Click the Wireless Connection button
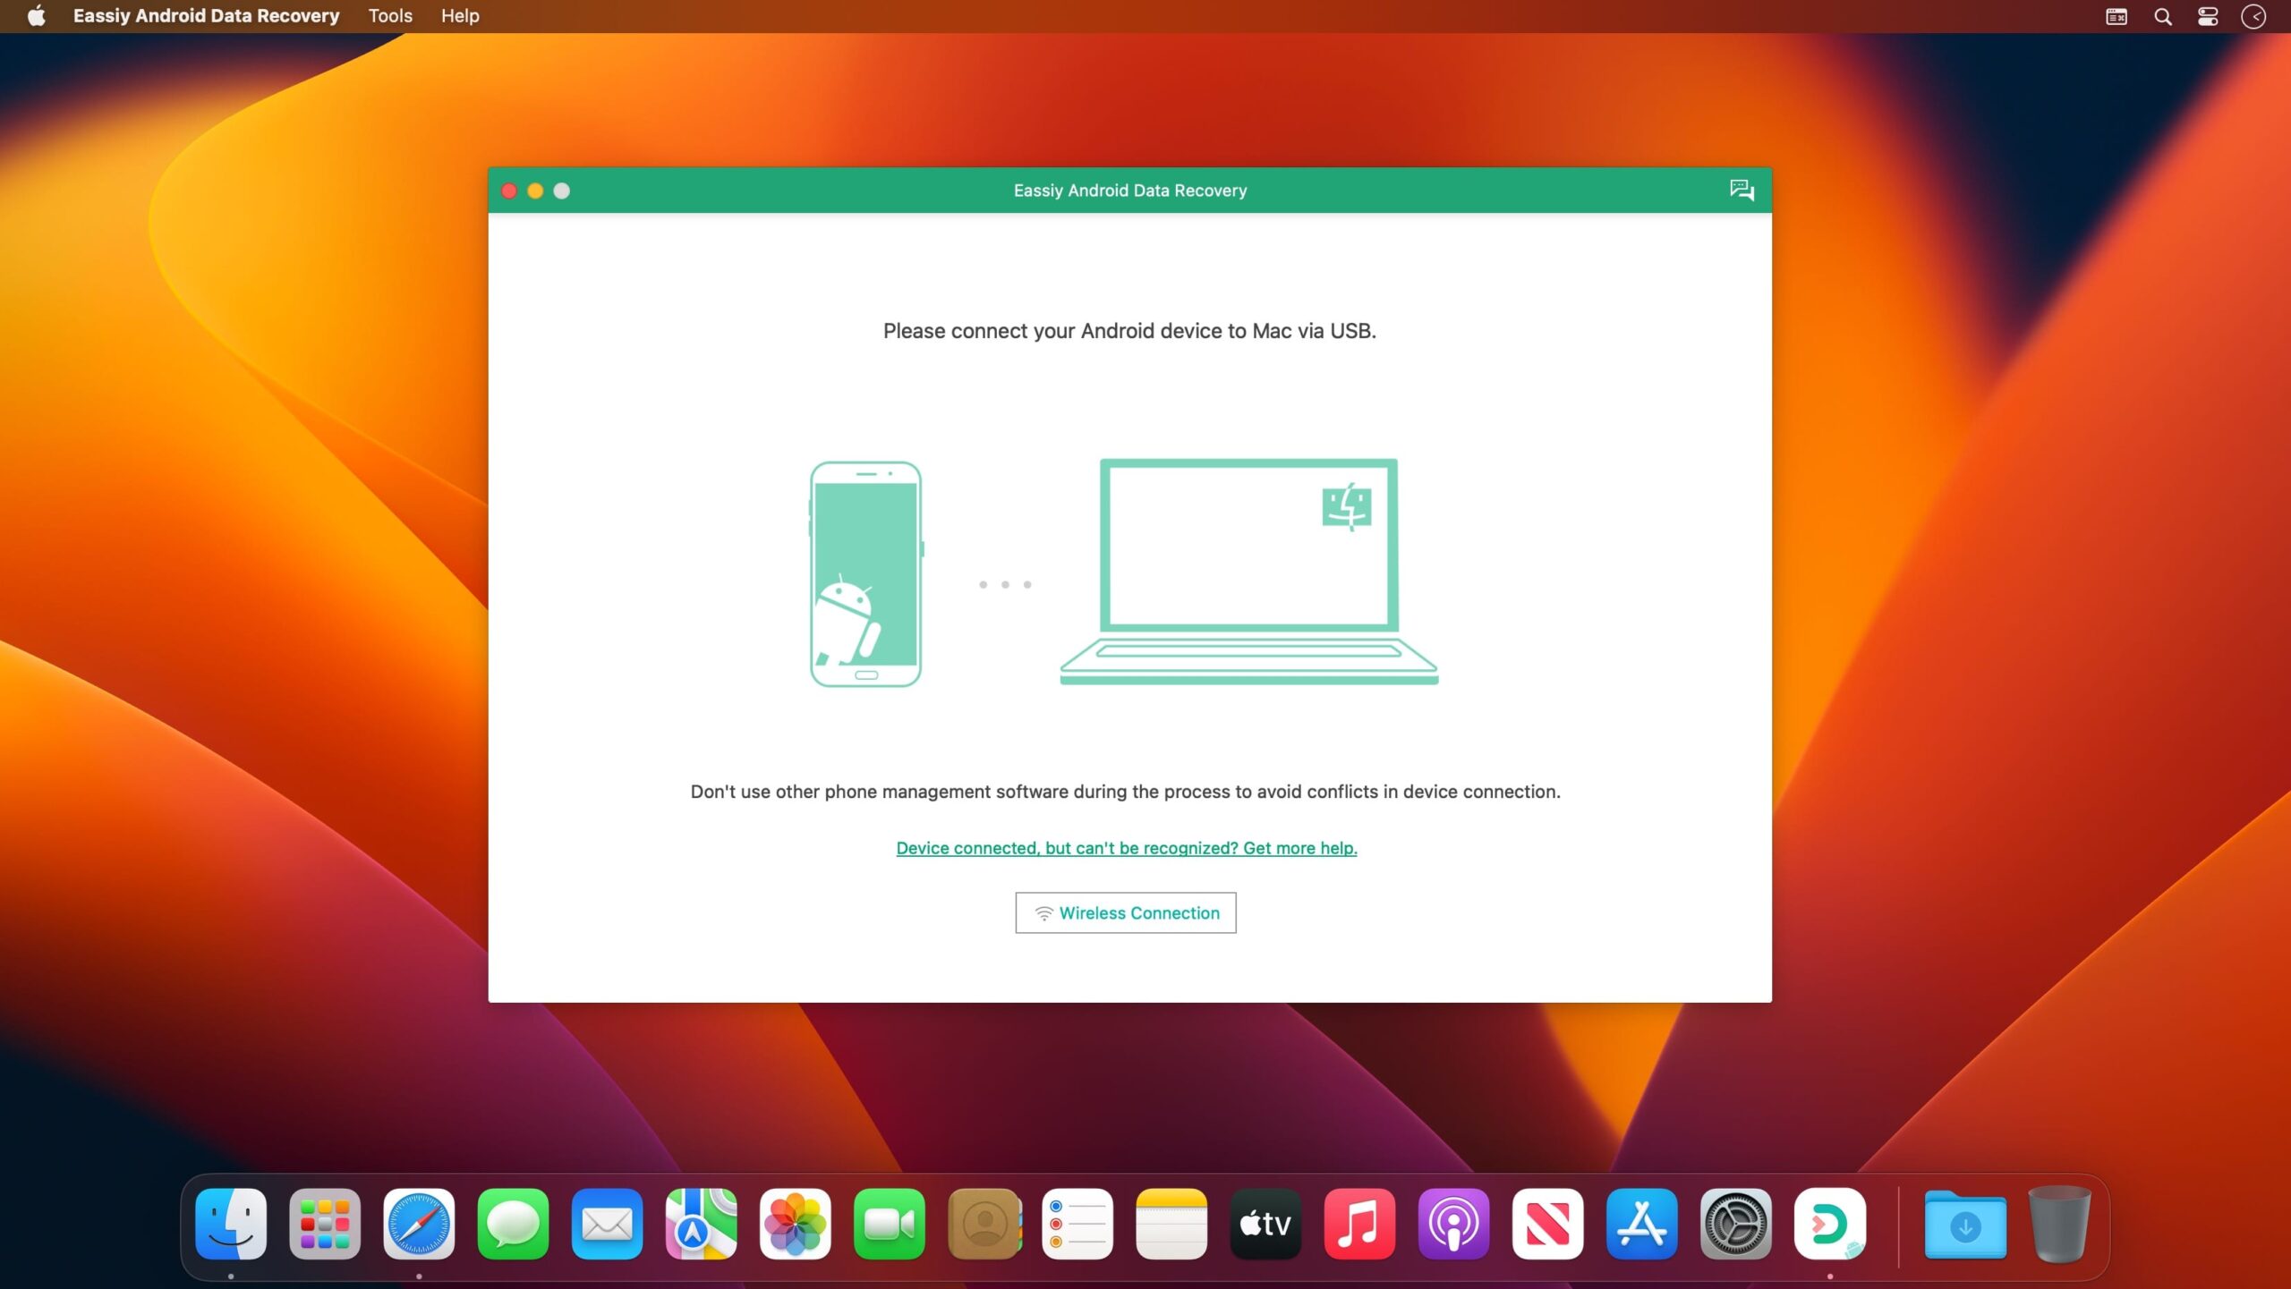 click(x=1125, y=912)
